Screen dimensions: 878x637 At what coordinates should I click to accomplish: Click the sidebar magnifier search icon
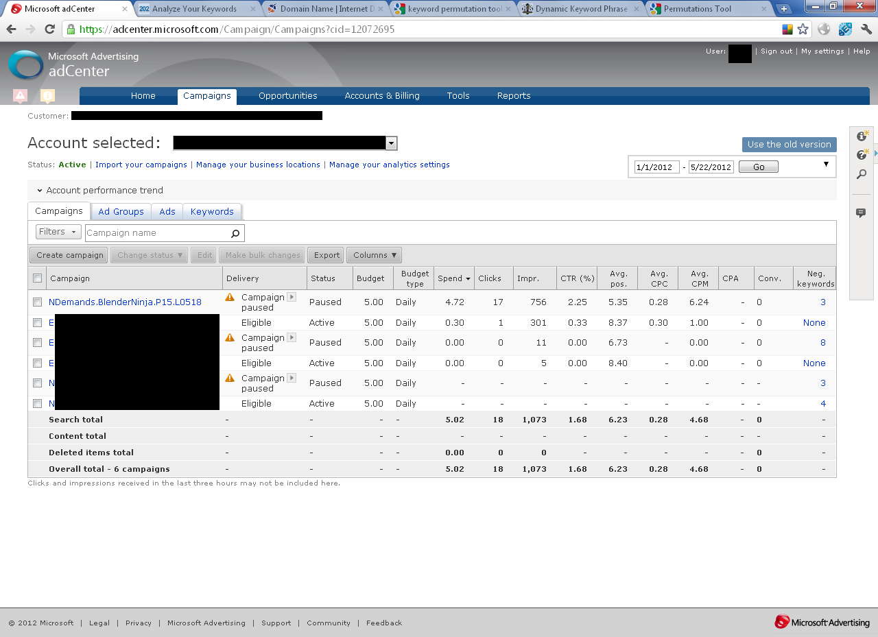coord(862,175)
